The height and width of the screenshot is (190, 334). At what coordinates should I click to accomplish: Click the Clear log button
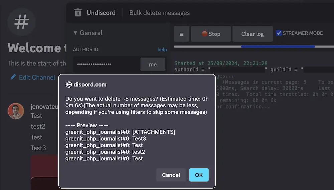click(253, 34)
